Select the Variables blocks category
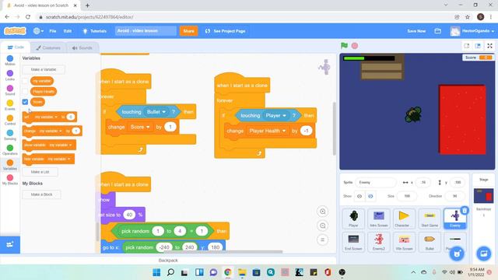The height and width of the screenshot is (280, 498). click(10, 165)
